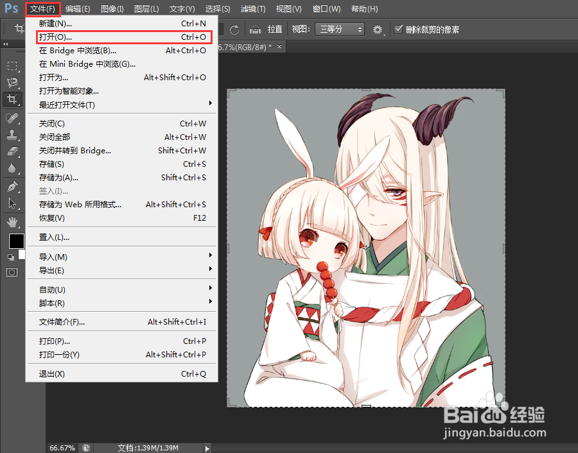The width and height of the screenshot is (578, 453).
Task: Select the Spot Healing Brush tool
Action: point(13,118)
